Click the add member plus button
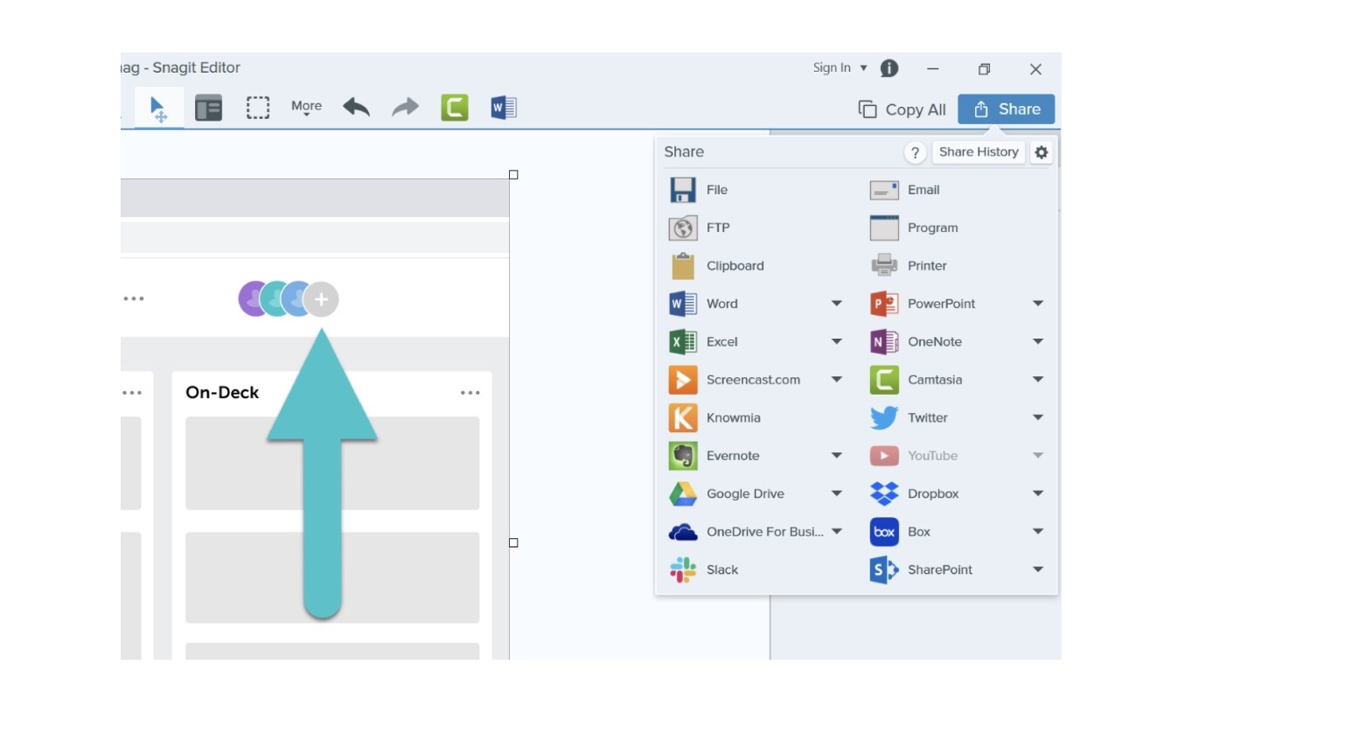This screenshot has height=735, width=1359. pos(321,299)
